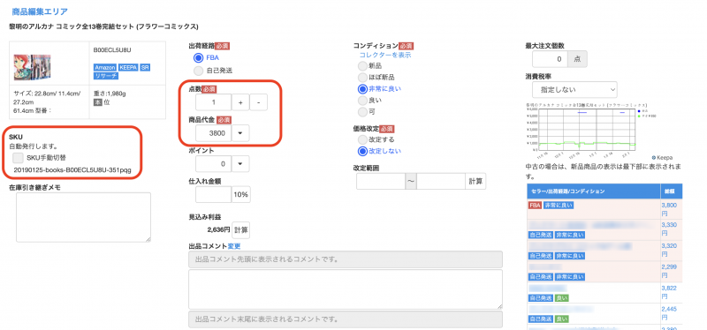Open the product cover thumbnail image
This screenshot has height=330, width=707.
[32, 68]
